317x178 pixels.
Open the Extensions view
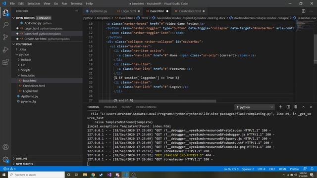5,62
